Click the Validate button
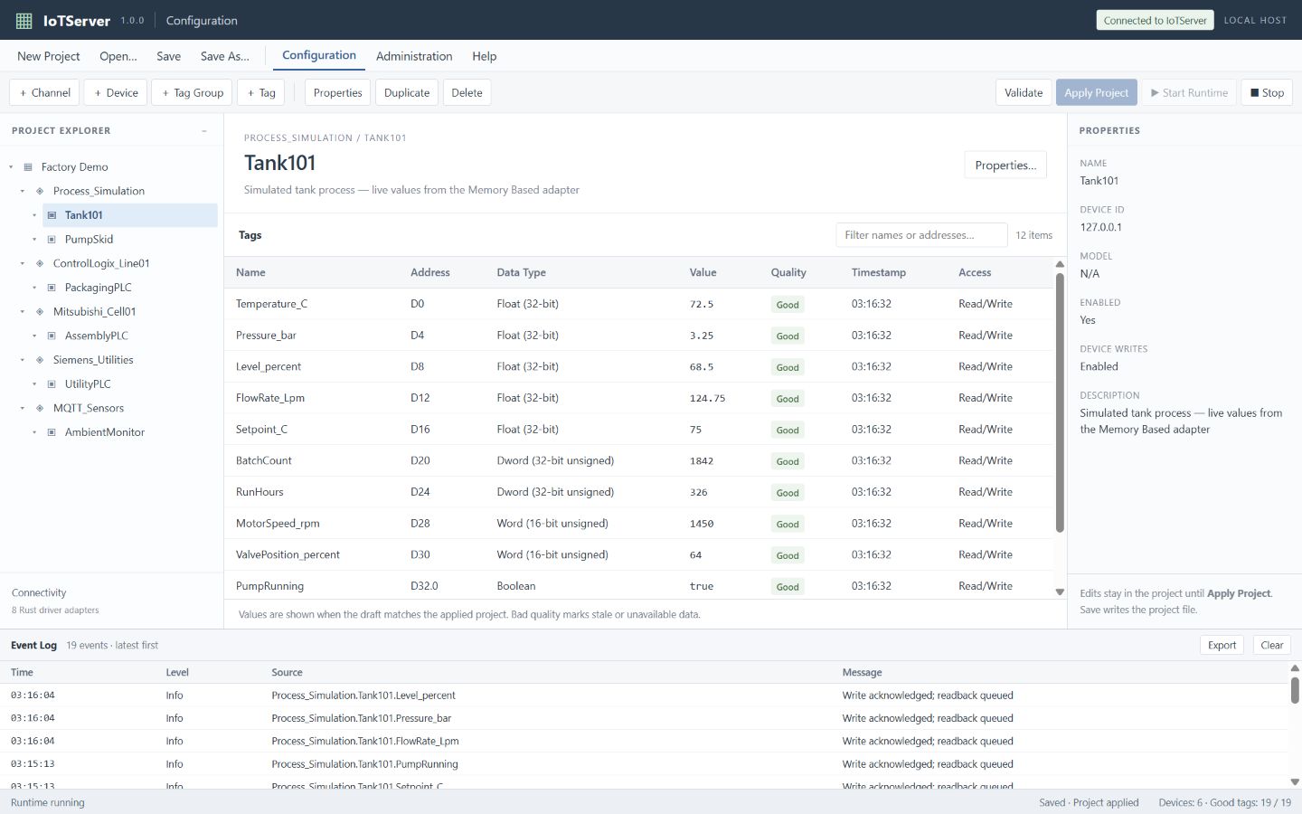The width and height of the screenshot is (1302, 814). coord(1024,92)
